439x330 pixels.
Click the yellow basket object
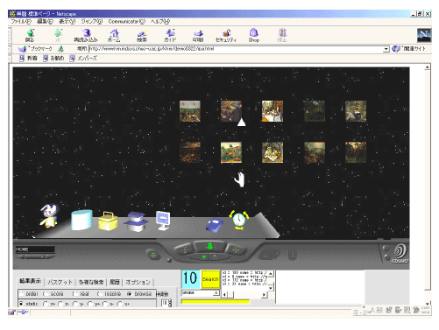click(108, 221)
